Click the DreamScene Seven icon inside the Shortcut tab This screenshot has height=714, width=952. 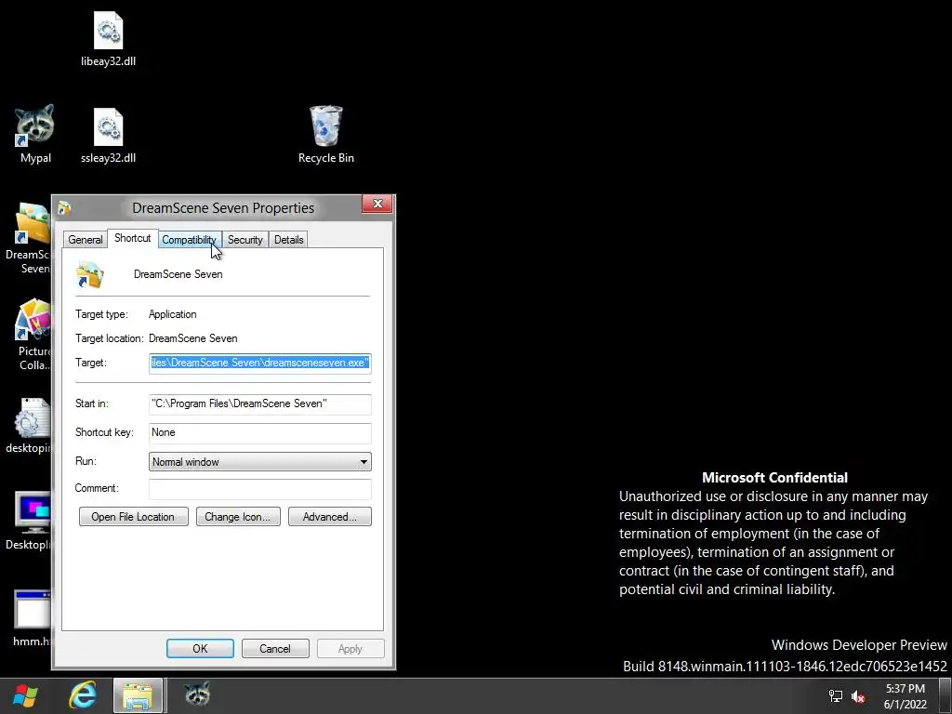pyautogui.click(x=90, y=274)
